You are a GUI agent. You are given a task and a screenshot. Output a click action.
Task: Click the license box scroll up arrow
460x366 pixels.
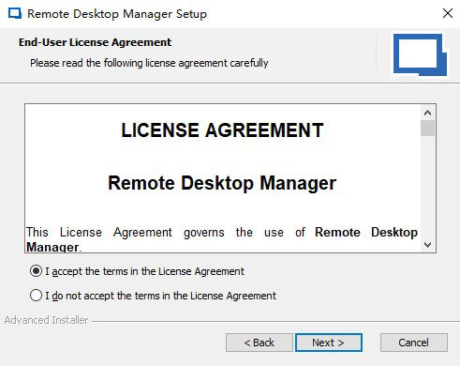click(x=427, y=113)
